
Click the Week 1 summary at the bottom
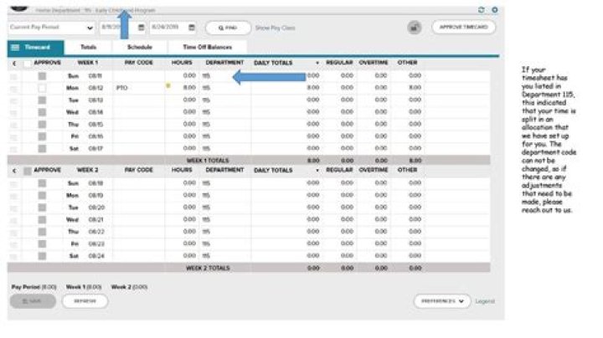click(x=84, y=287)
